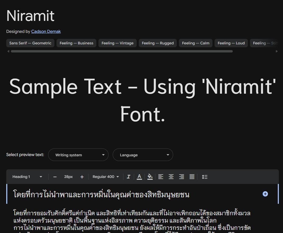283x233 pixels.
Task: Select the partially hidden Feeling — Stiff tag
Action: (x=265, y=43)
